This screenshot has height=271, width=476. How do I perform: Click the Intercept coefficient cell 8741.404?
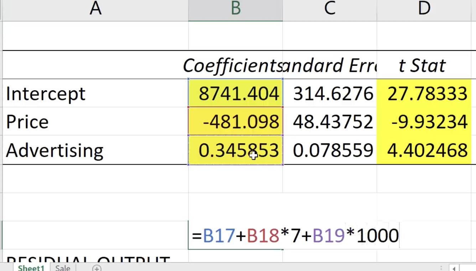coord(235,94)
